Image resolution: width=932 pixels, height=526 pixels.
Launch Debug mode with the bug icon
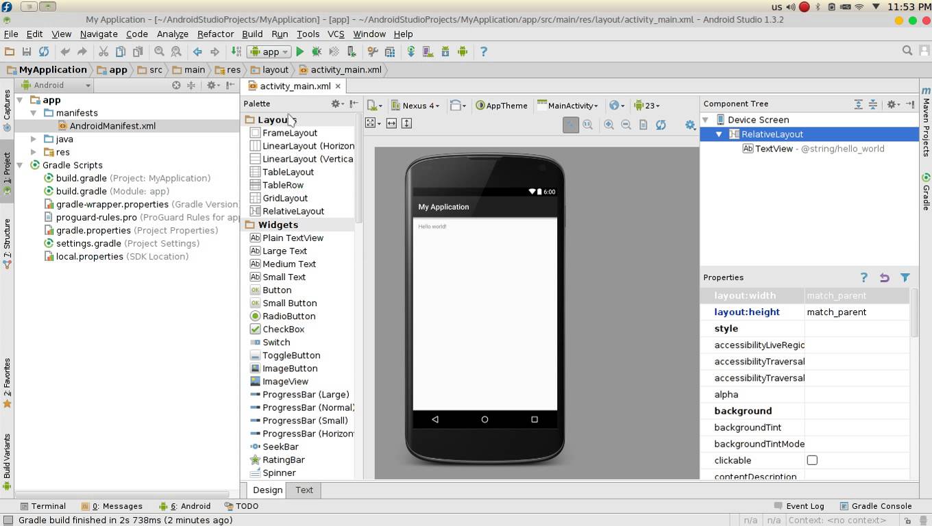pyautogui.click(x=316, y=51)
